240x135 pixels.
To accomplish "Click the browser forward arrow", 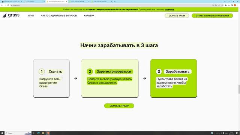I will click(5, 5).
